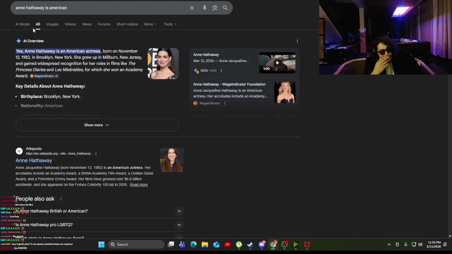Image resolution: width=452 pixels, height=254 pixels.
Task: Open three-dot menu beside the IMDb source
Action: pos(221,71)
